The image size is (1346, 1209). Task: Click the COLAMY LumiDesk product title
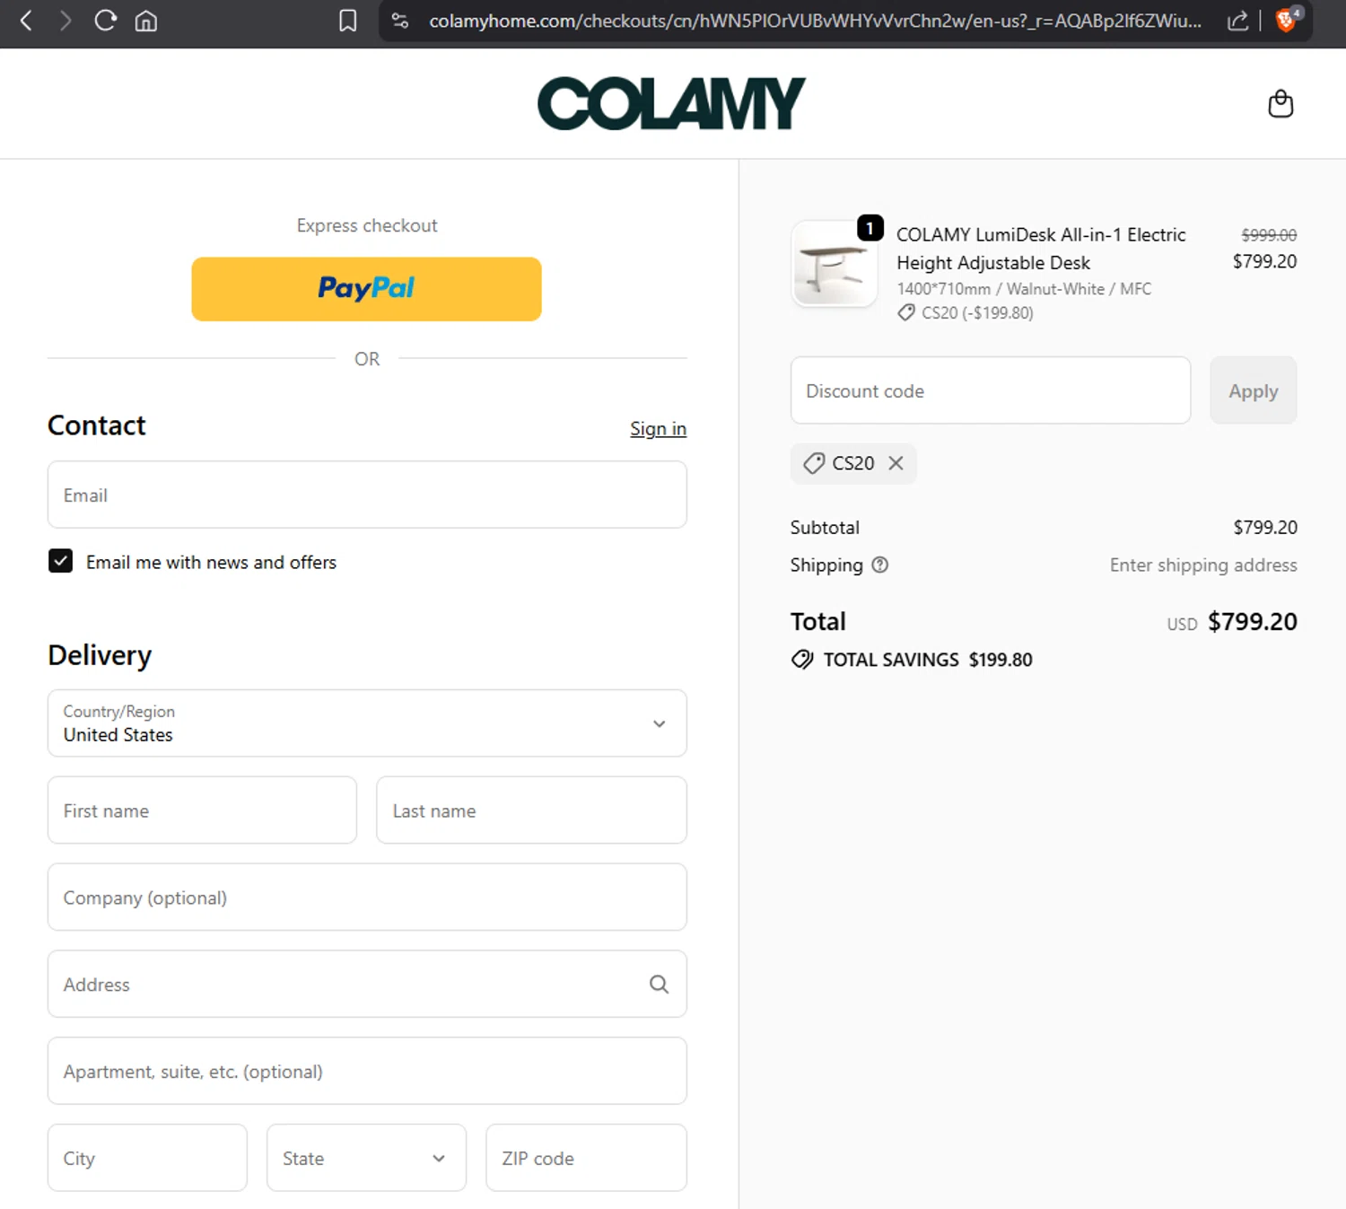[x=1041, y=249]
